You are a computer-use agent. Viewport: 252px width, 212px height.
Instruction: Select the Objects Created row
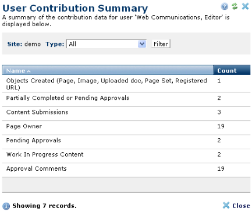point(126,84)
